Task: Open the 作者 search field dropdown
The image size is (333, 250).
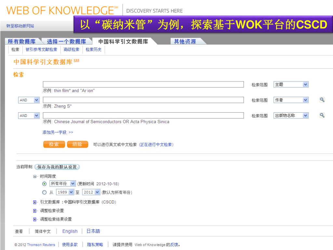Action: point(291,100)
